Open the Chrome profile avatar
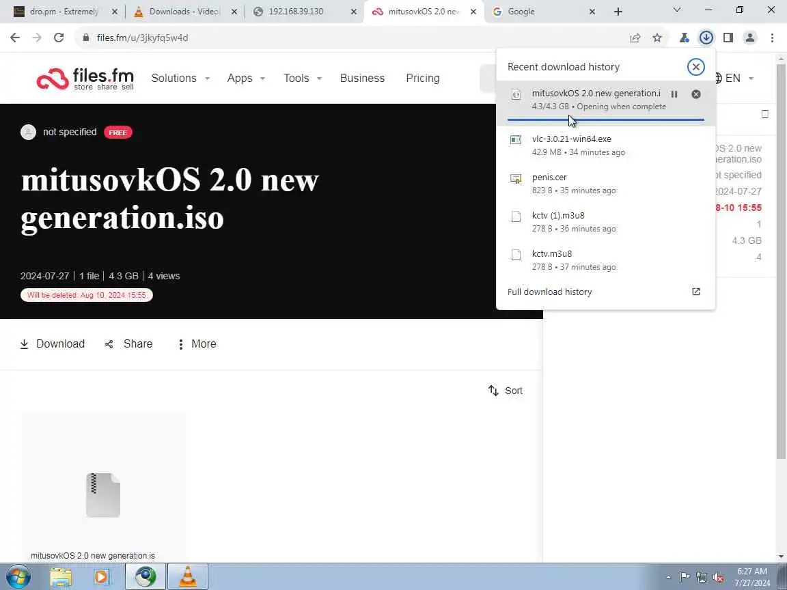787x590 pixels. (x=750, y=38)
